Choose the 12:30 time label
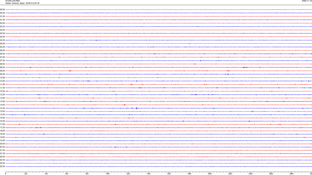The image size is (312, 175). coord(2,95)
